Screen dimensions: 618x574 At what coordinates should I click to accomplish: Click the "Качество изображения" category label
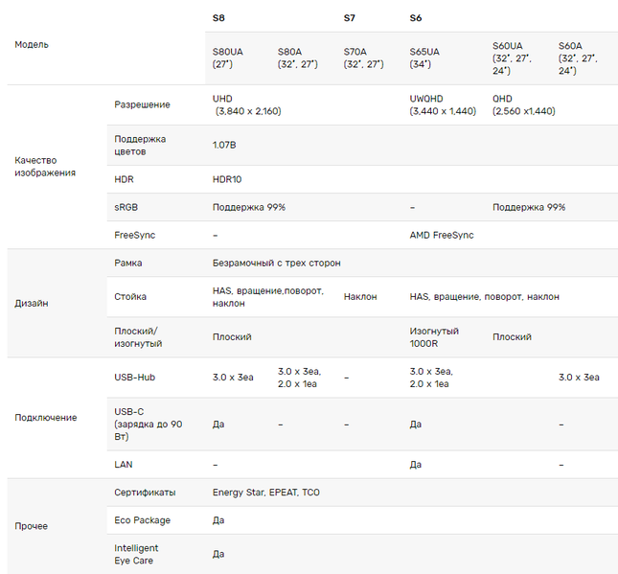tap(45, 167)
